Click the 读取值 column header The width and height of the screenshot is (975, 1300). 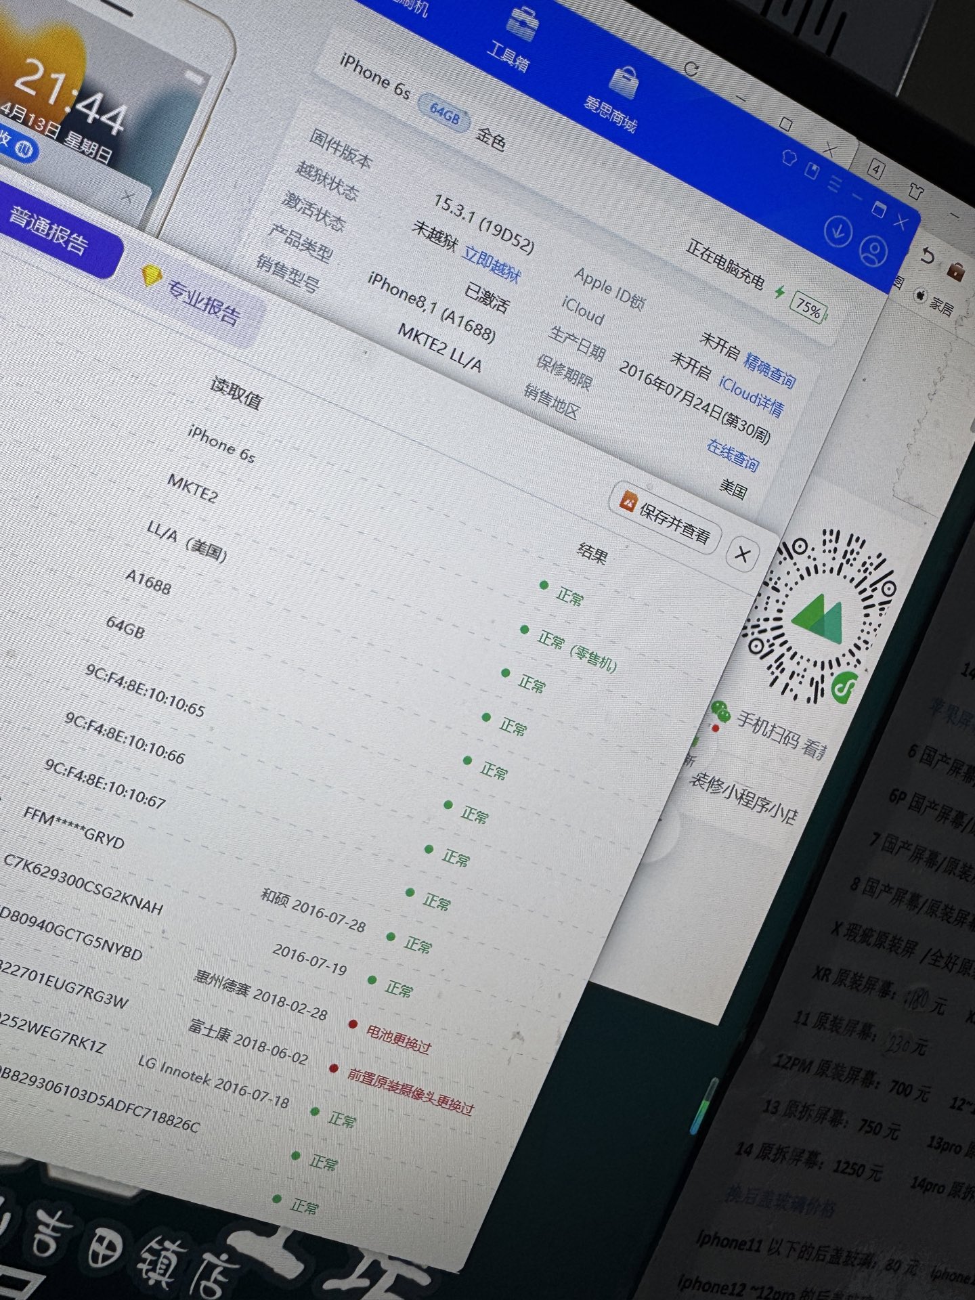[x=236, y=392]
